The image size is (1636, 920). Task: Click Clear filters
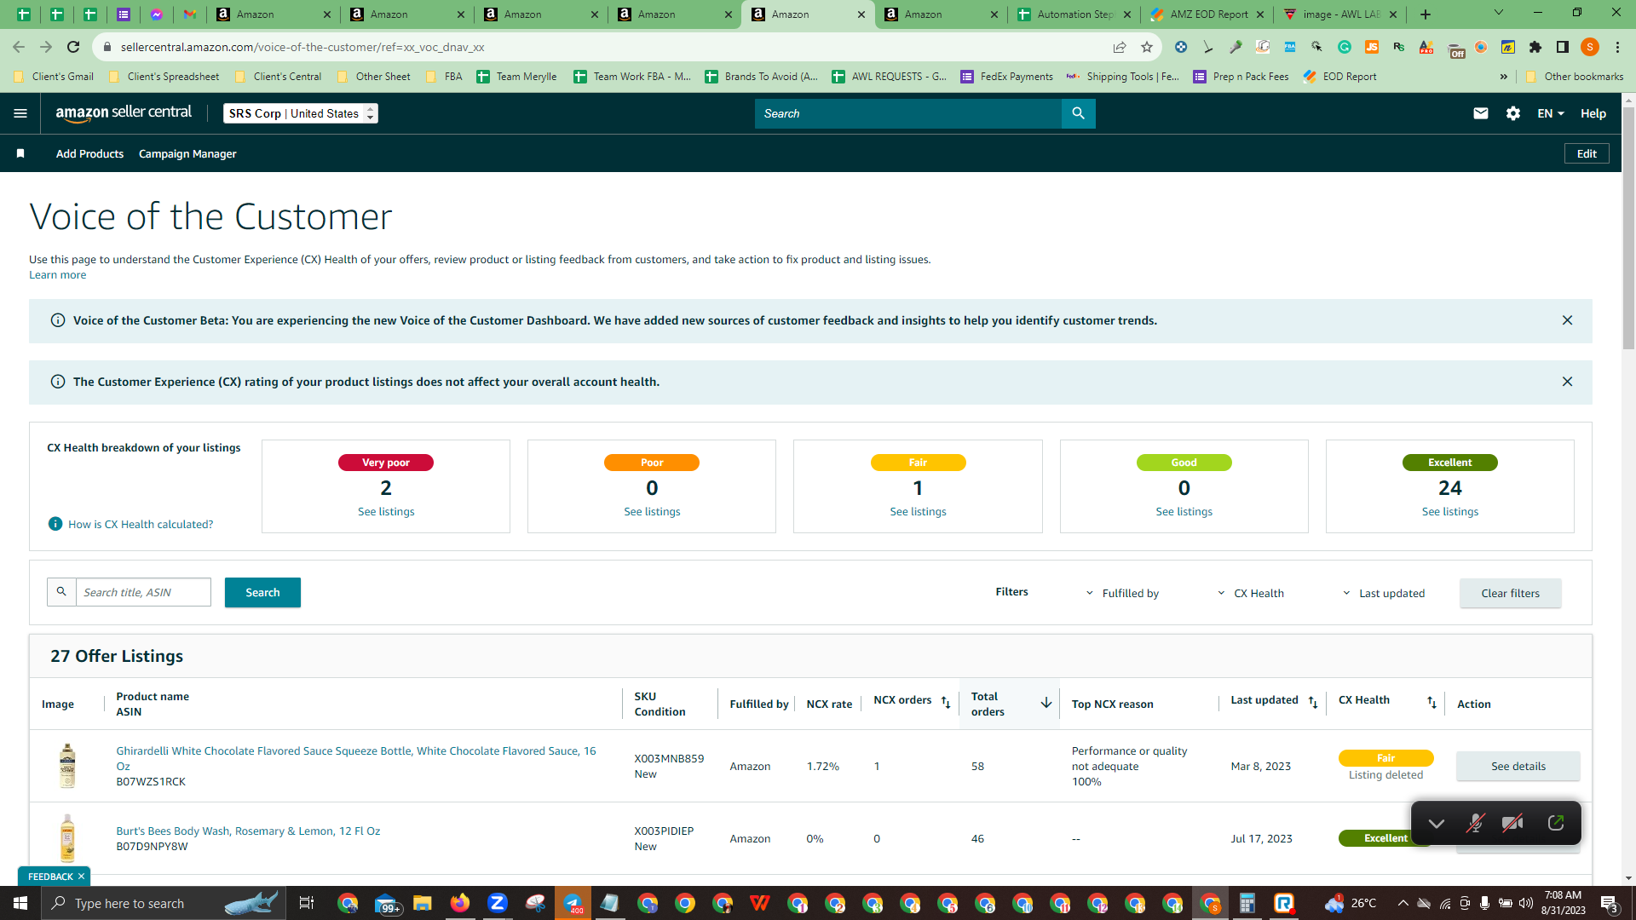[x=1510, y=593]
